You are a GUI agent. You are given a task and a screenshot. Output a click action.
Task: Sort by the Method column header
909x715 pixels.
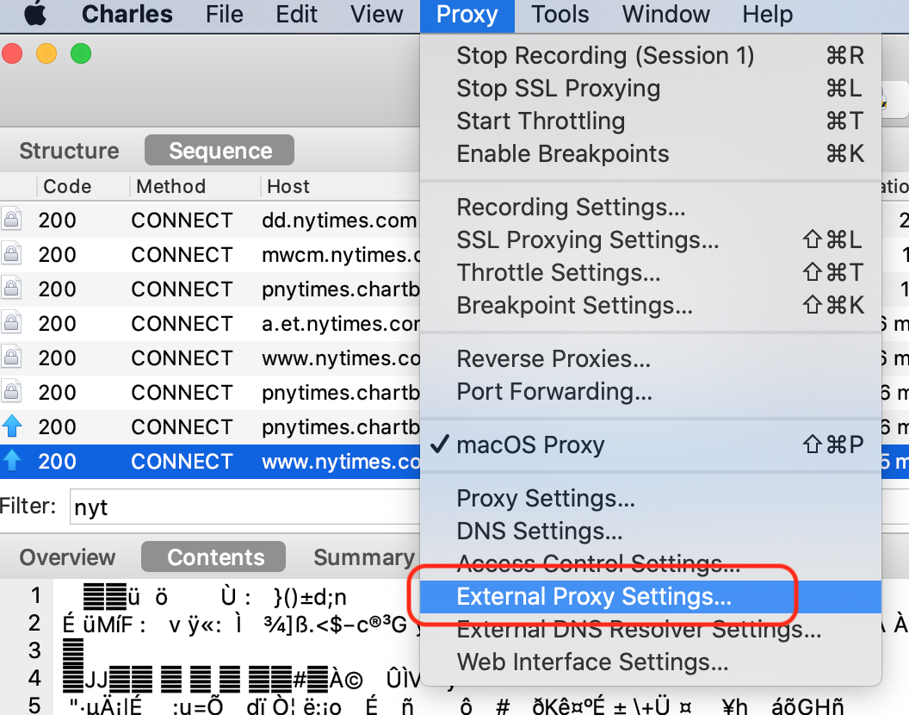coord(170,187)
